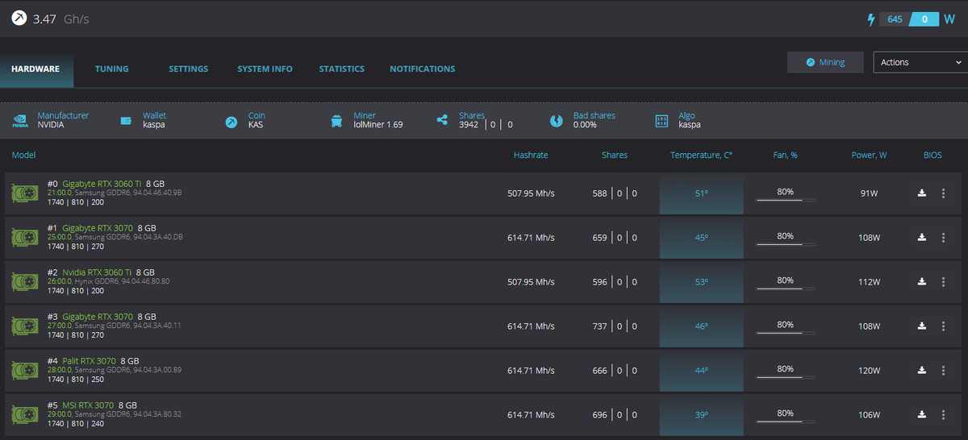Click the 0 W power box
This screenshot has width=968, height=440.
924,19
